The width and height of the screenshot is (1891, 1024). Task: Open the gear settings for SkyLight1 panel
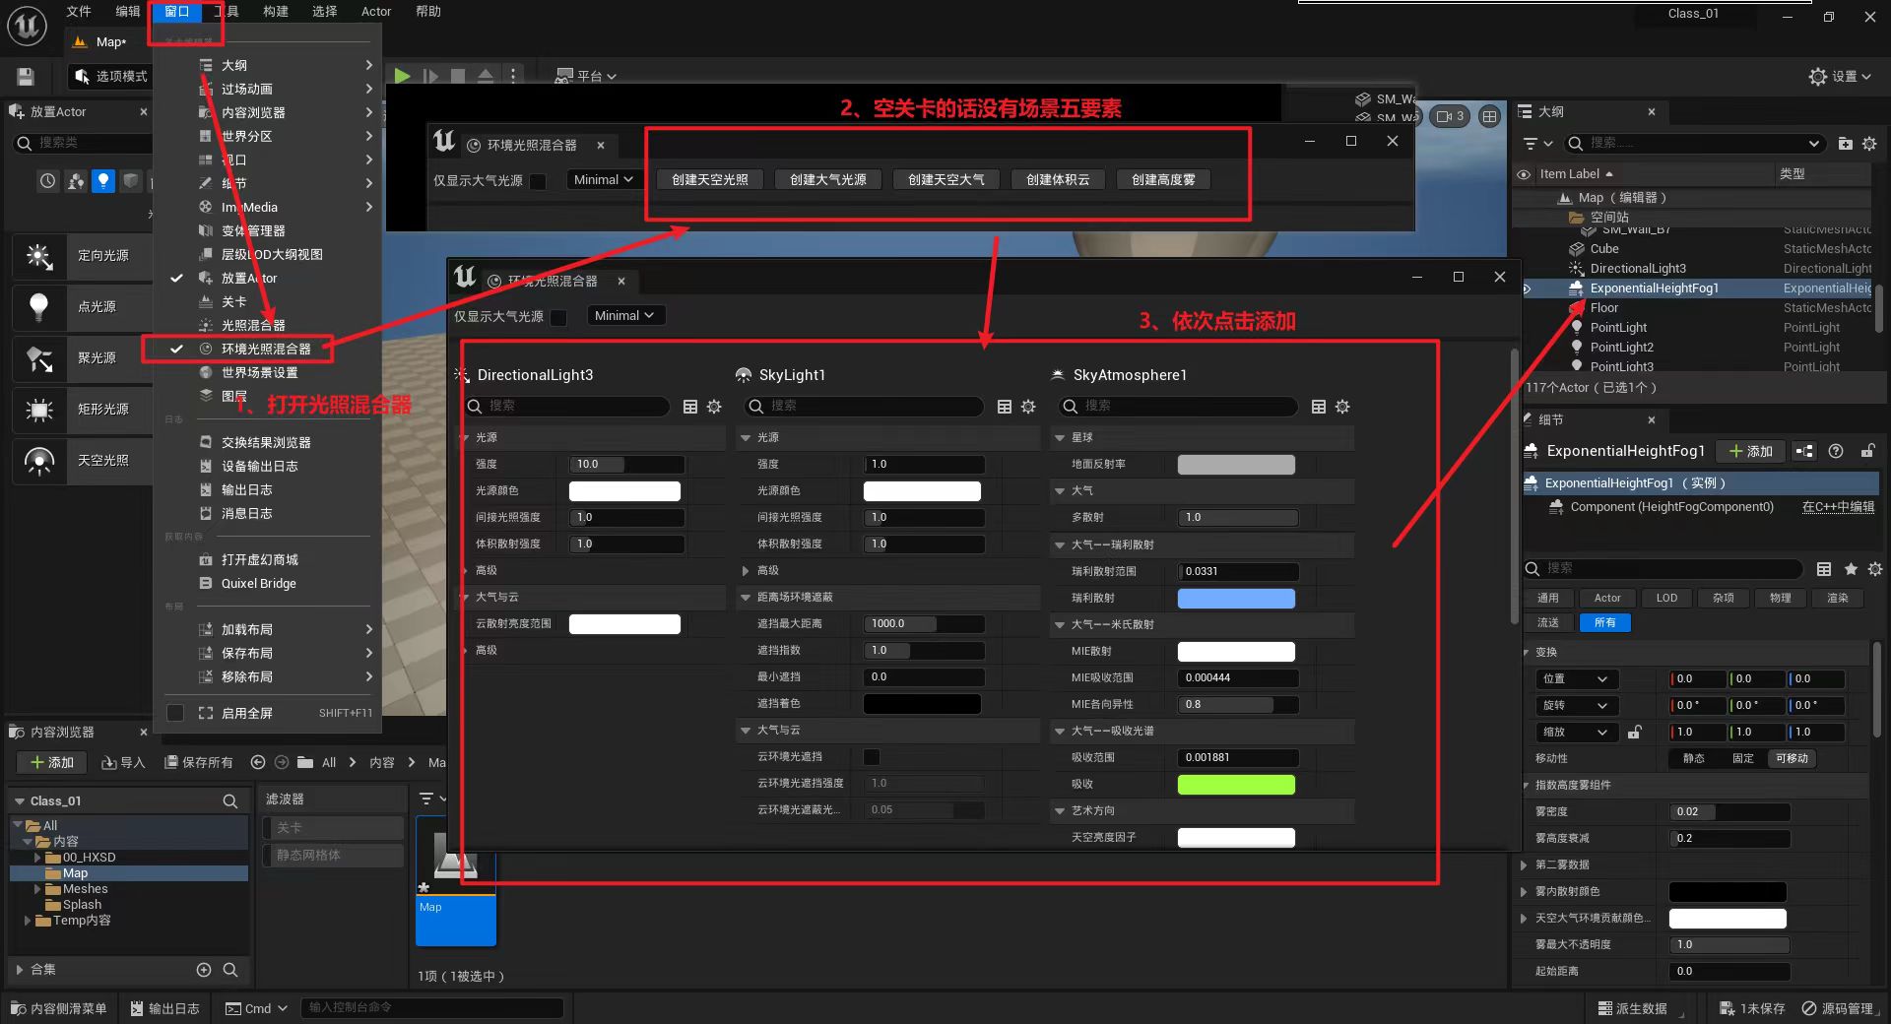(x=1028, y=407)
